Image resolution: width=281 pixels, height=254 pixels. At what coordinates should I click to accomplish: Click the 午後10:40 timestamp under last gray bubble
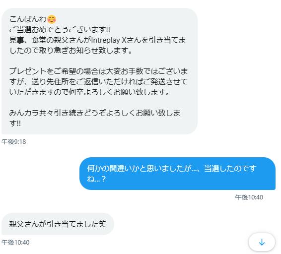point(15,243)
